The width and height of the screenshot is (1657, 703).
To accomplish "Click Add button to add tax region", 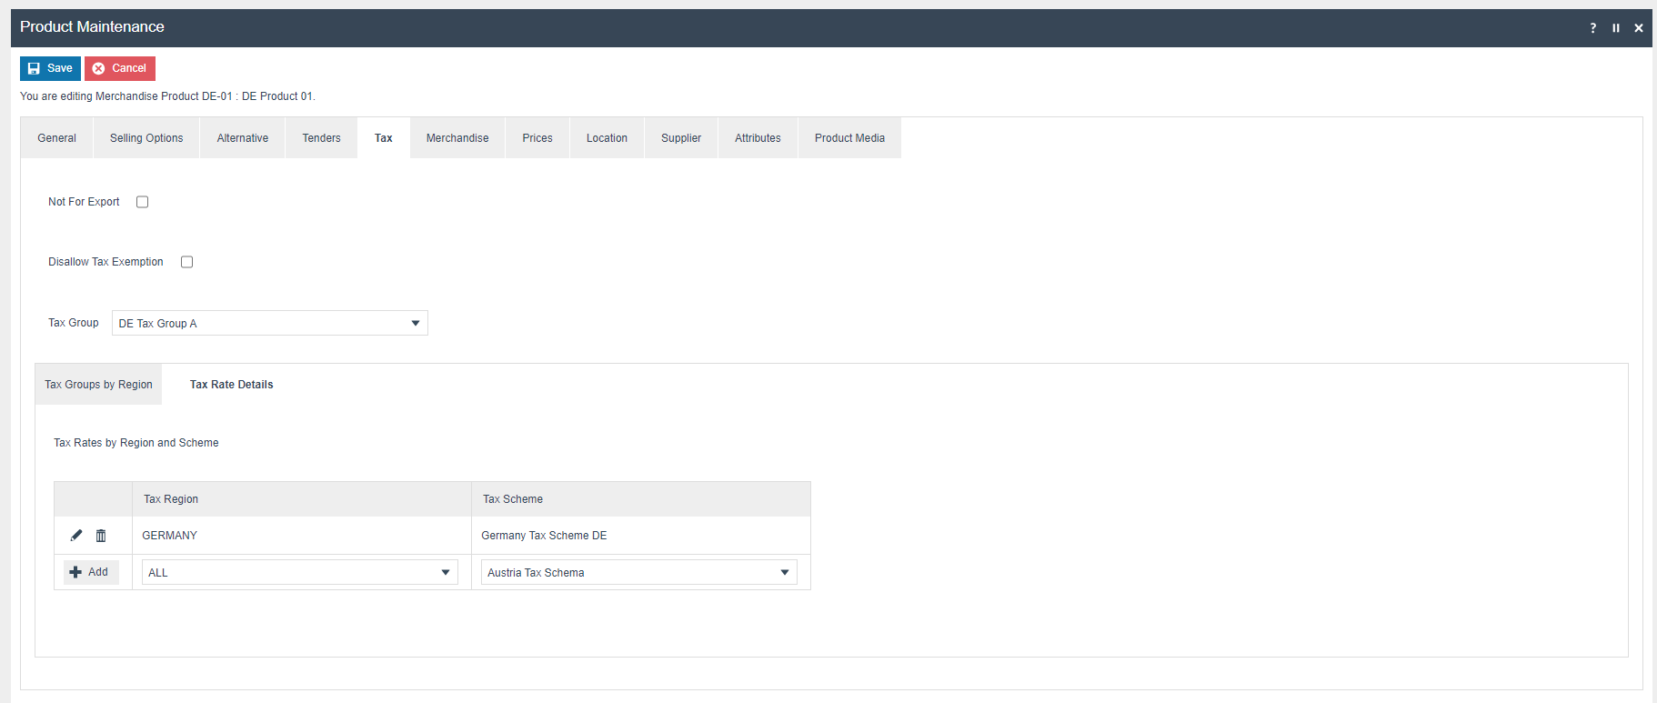I will click(90, 572).
